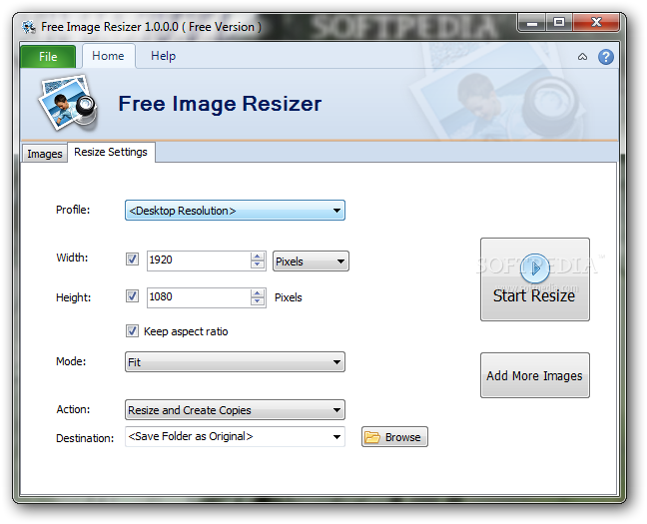Expand the Mode dropdown showing Fit

235,362
